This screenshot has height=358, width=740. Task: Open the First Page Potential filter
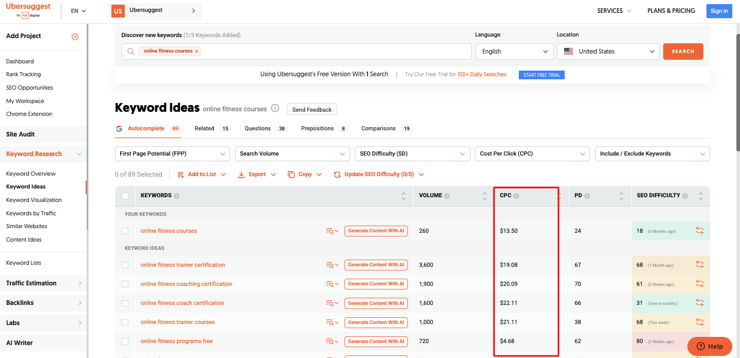[x=172, y=154]
